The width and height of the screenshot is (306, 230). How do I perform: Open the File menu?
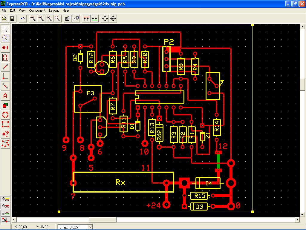pos(4,10)
